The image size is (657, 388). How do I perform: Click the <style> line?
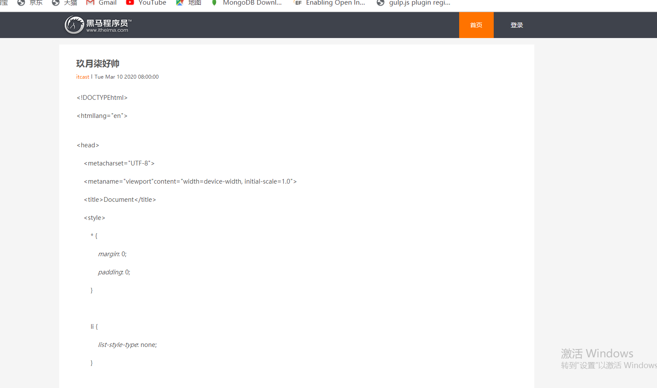click(x=95, y=218)
